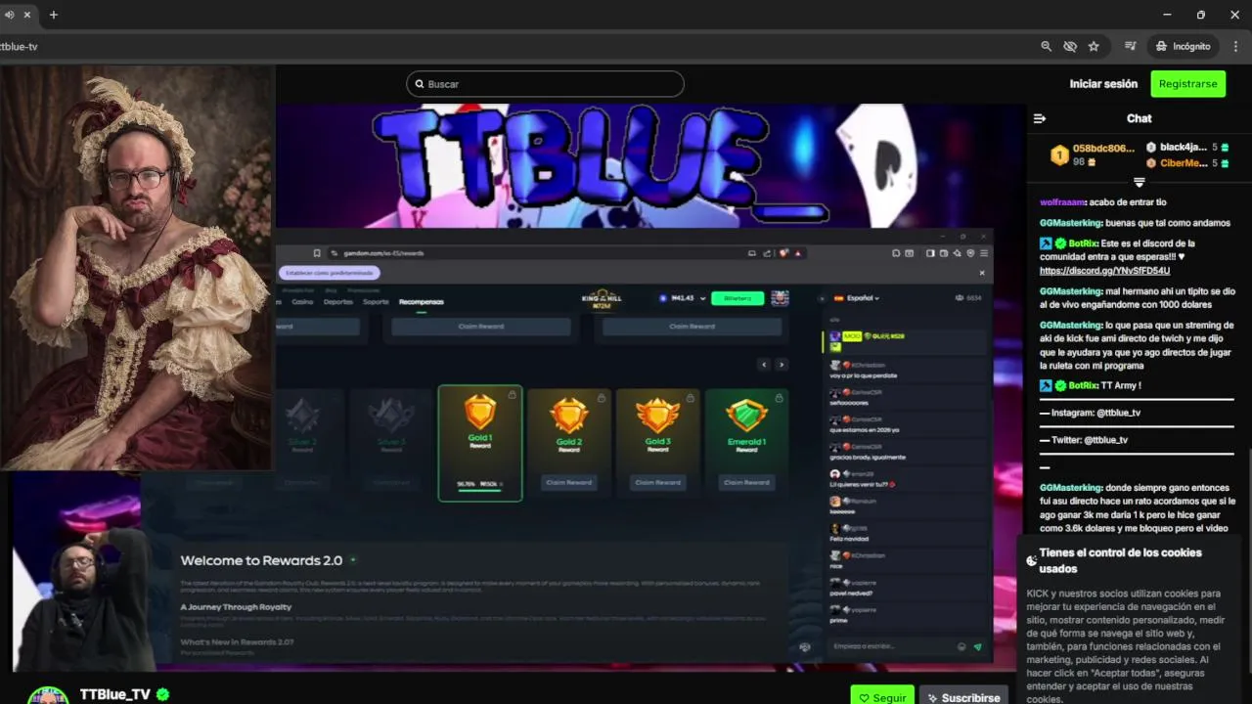Select the Gold 1 reward card
Viewport: 1252px width, 704px height.
coord(480,443)
